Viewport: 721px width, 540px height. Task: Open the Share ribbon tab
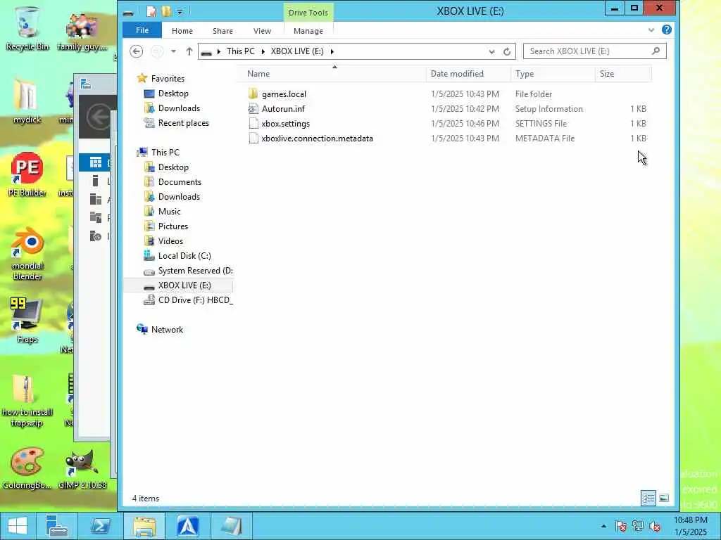tap(222, 31)
